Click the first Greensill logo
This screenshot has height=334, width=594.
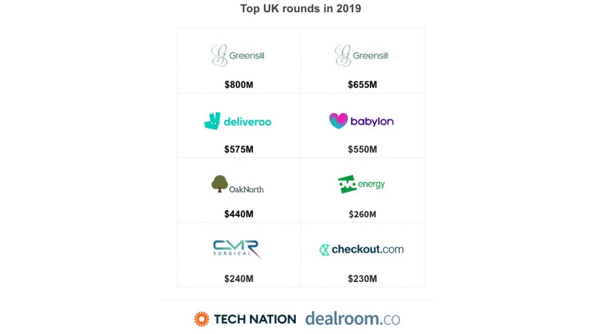pos(238,56)
